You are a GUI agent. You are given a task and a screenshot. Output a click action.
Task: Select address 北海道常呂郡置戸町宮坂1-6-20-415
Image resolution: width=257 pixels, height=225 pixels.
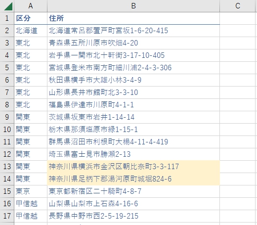tap(133, 31)
